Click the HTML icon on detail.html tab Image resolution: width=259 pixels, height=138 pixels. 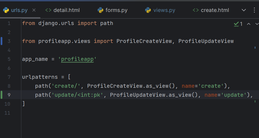point(48,10)
